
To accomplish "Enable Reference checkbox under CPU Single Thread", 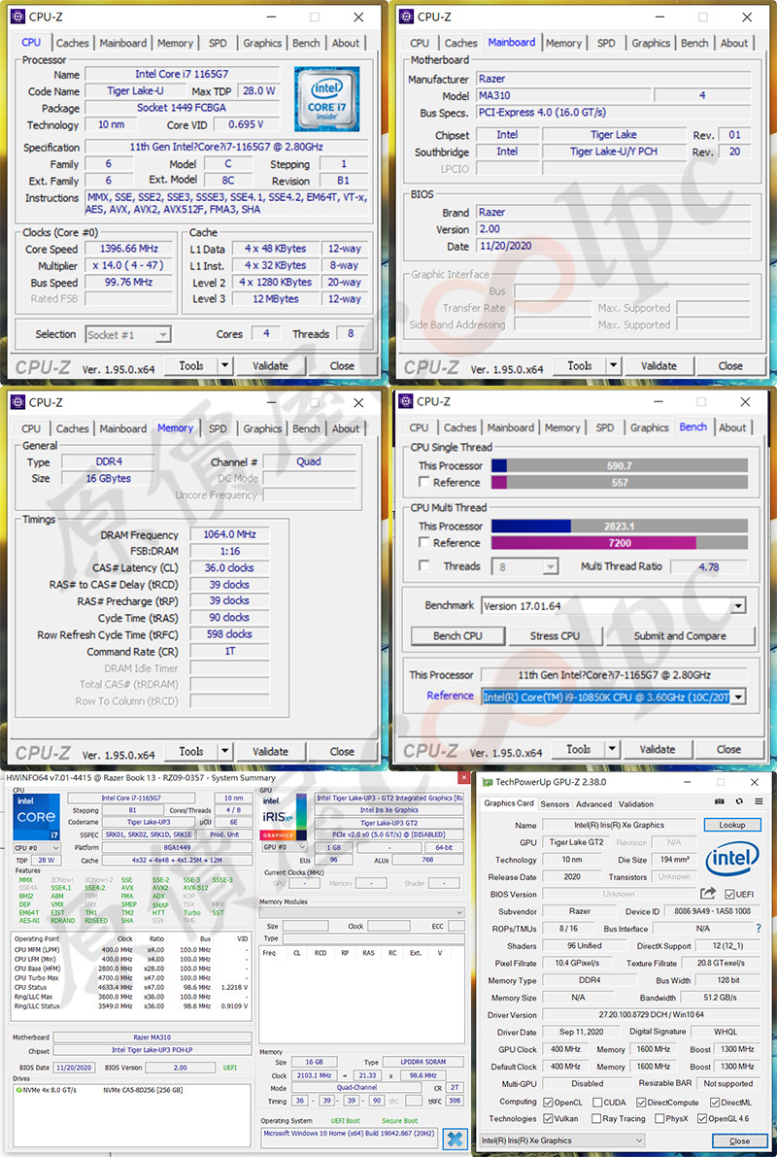I will 424,482.
